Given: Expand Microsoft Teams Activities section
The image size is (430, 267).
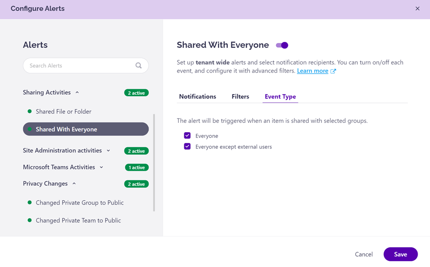Looking at the screenshot, I should [x=101, y=167].
